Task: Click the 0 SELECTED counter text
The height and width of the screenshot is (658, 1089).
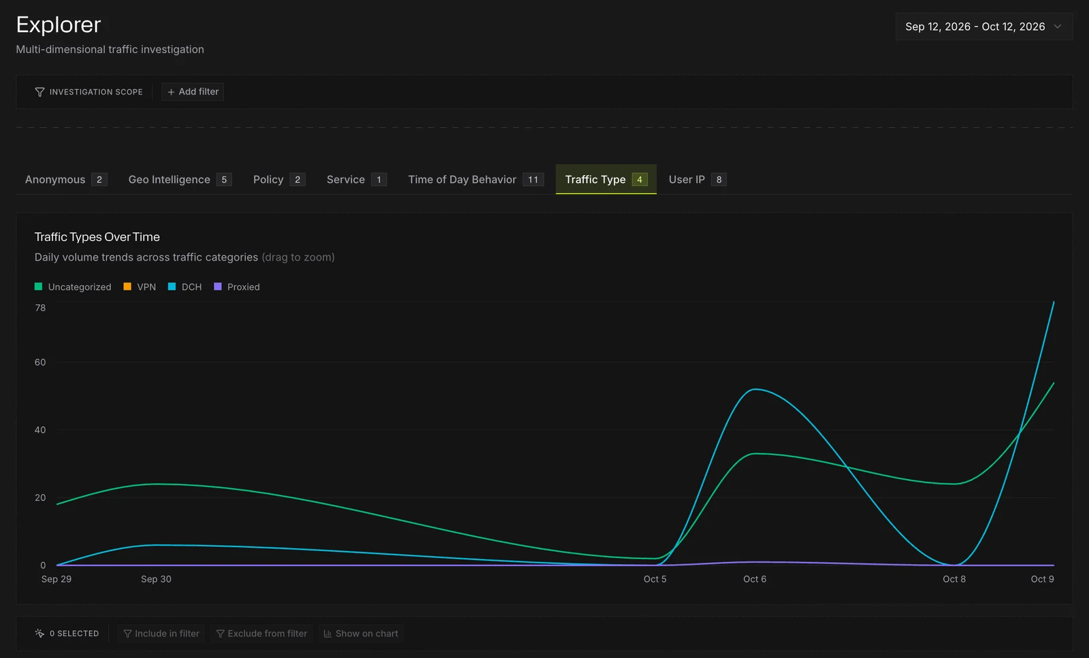Action: click(74, 634)
